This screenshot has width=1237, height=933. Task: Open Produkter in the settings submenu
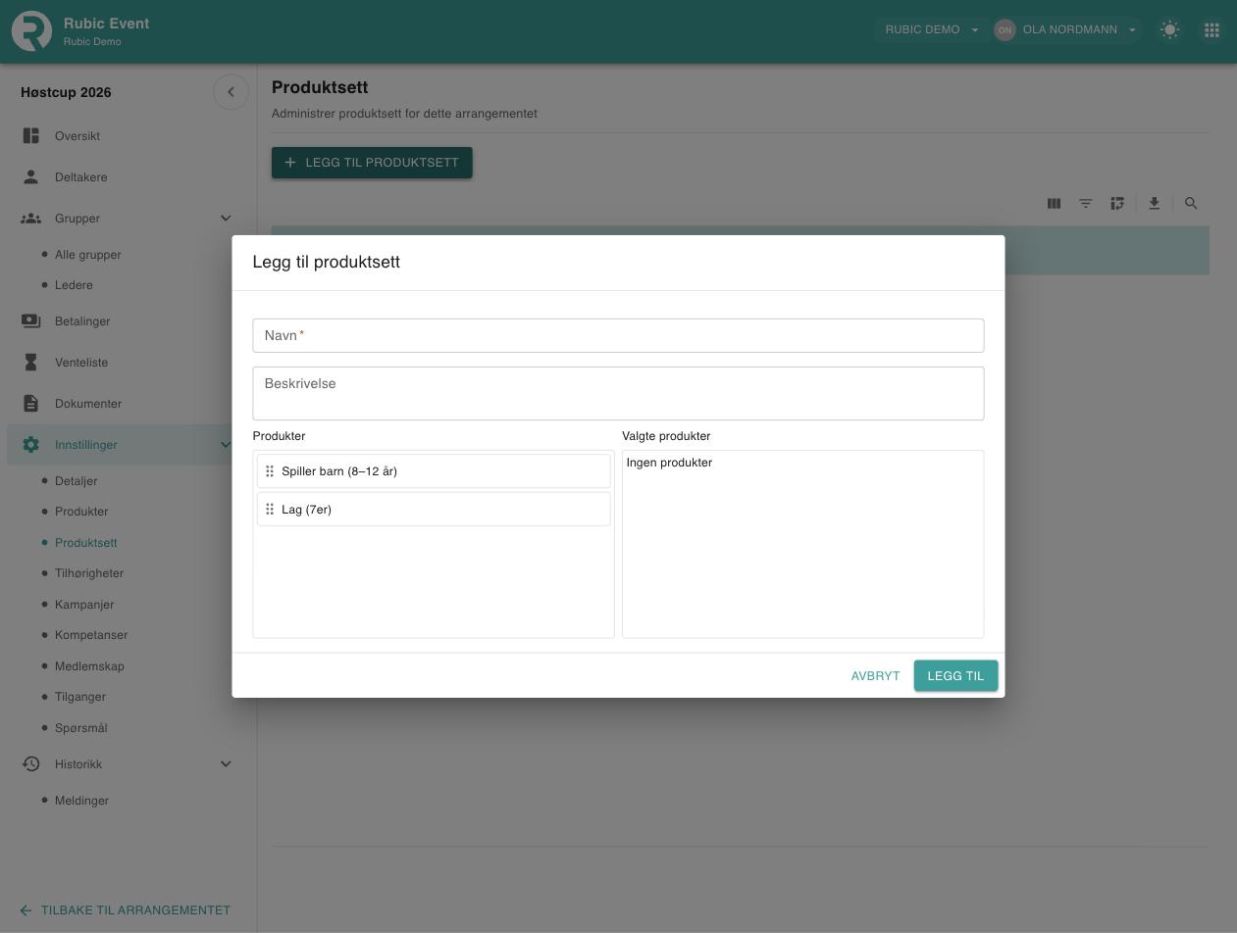coord(81,512)
